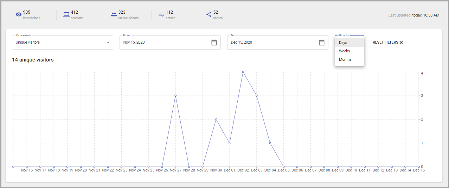
Task: Click the Dec 04 data point on chart
Action: [270, 143]
